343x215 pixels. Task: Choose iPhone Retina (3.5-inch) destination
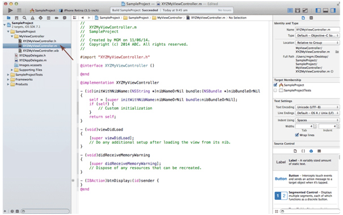coord(79,10)
